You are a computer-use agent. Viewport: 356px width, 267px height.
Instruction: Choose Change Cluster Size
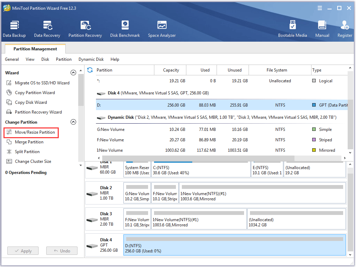pos(33,161)
